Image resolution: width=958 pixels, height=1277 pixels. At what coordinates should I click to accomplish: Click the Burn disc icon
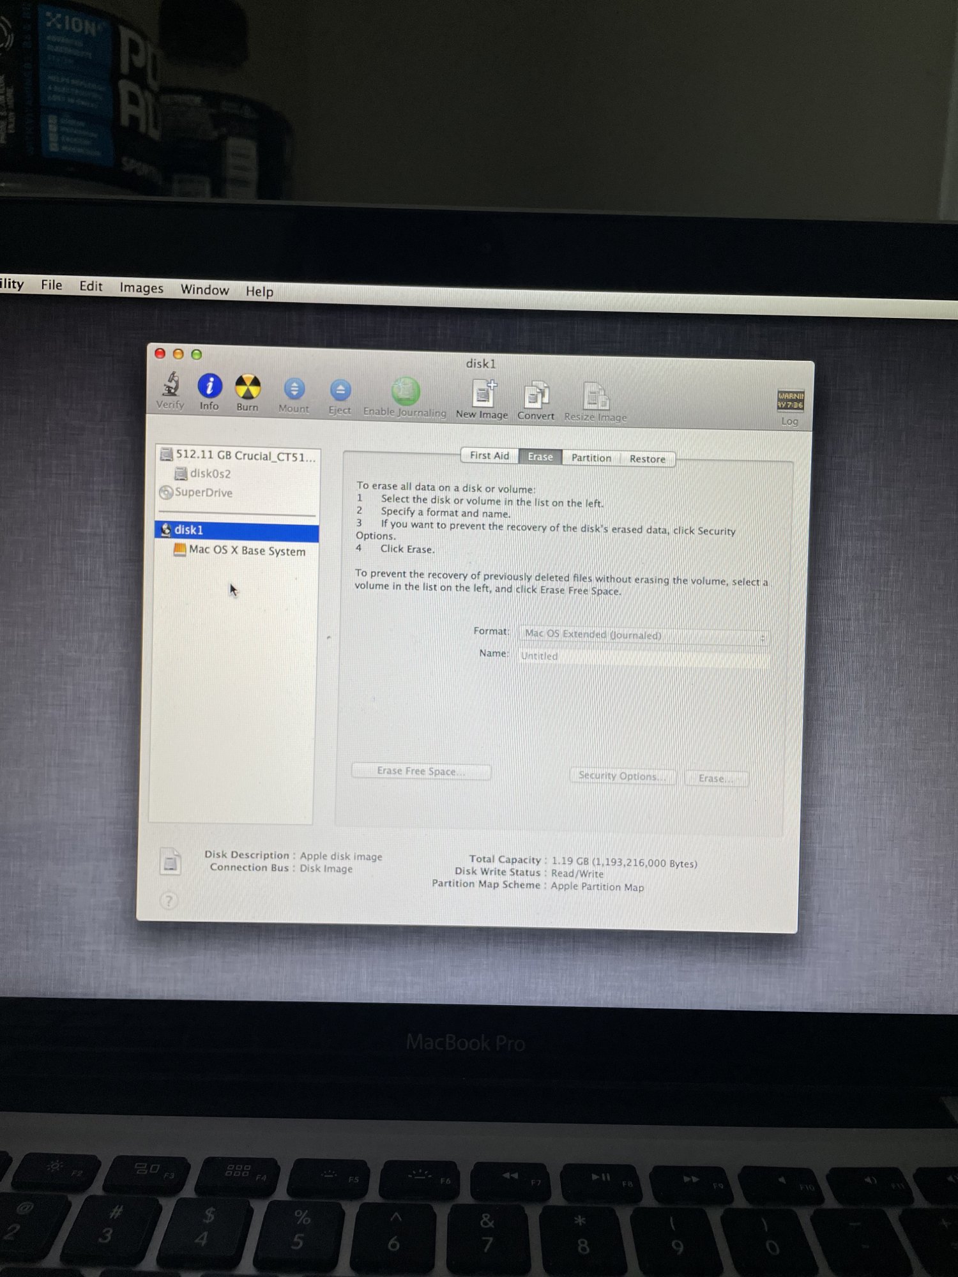point(248,387)
